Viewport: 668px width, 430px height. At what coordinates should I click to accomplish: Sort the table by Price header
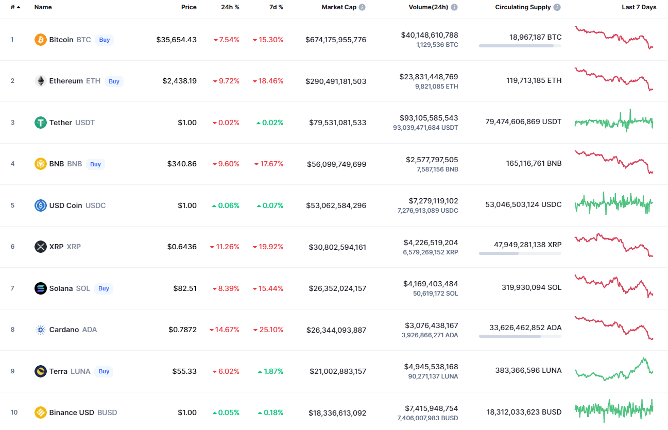[189, 7]
